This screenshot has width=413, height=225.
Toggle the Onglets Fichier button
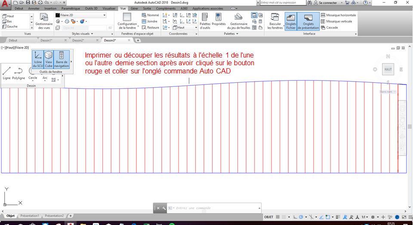click(x=291, y=21)
